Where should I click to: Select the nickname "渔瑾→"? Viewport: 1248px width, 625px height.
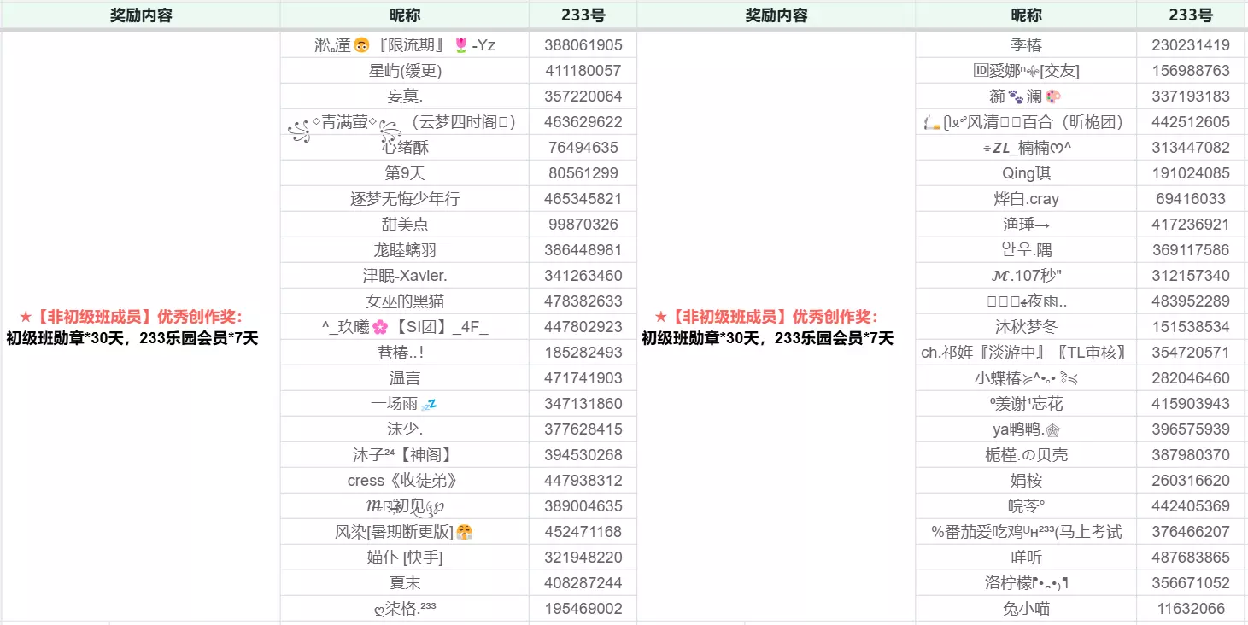[x=1026, y=225]
